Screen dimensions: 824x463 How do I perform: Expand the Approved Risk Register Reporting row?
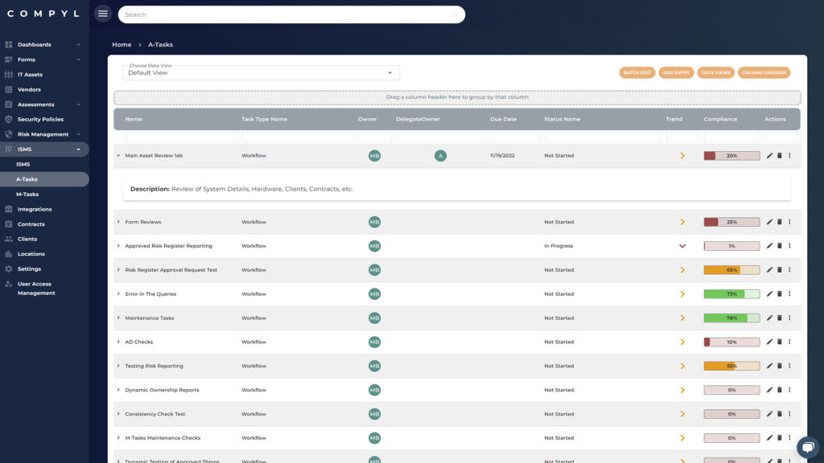click(118, 246)
